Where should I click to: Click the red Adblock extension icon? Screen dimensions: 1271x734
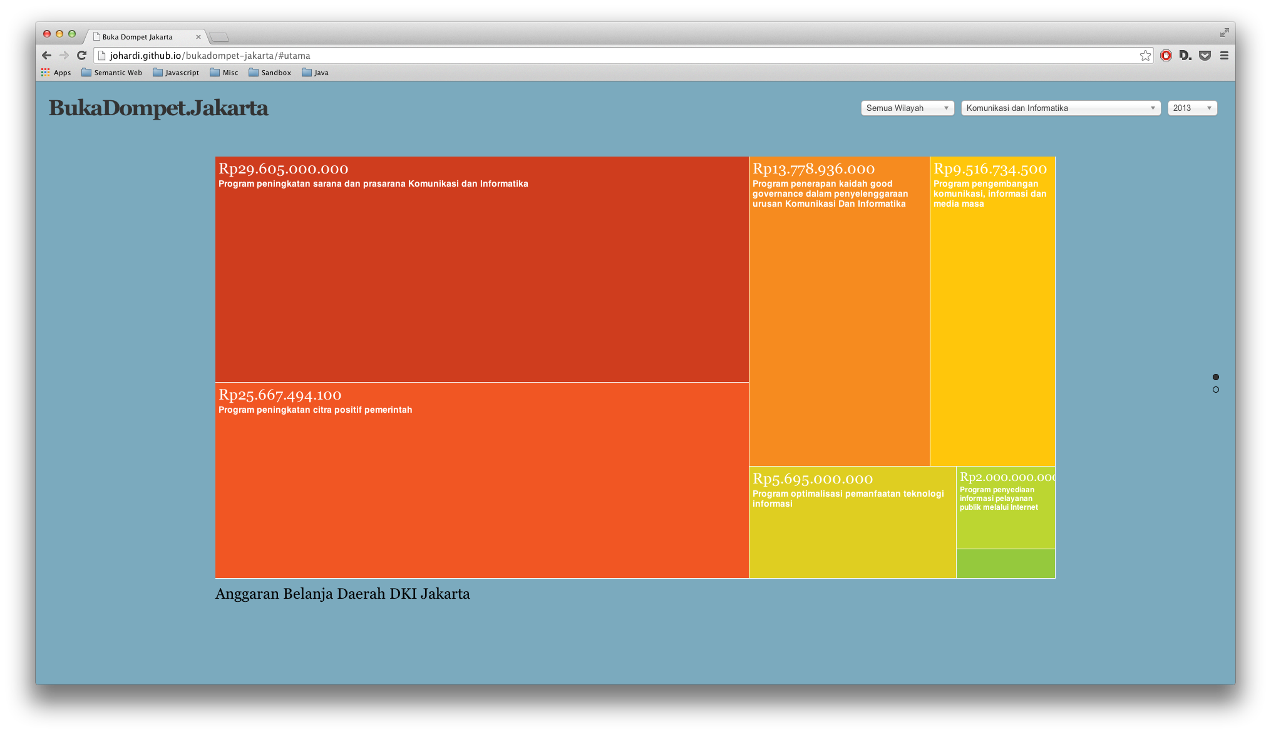pyautogui.click(x=1166, y=55)
